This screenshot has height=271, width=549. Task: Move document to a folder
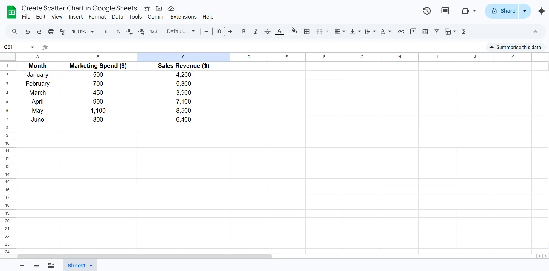[159, 8]
